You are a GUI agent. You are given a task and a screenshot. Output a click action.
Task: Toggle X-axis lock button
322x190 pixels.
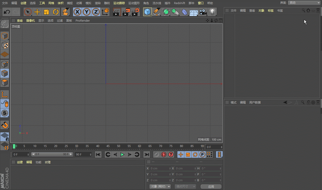(77, 12)
